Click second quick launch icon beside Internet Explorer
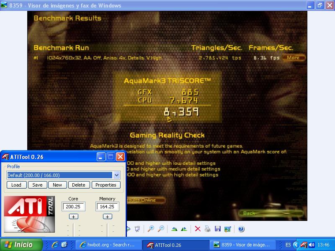This screenshot has height=251, width=335. coord(64,245)
